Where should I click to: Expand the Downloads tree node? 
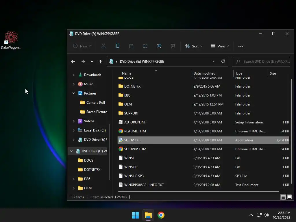point(74,75)
